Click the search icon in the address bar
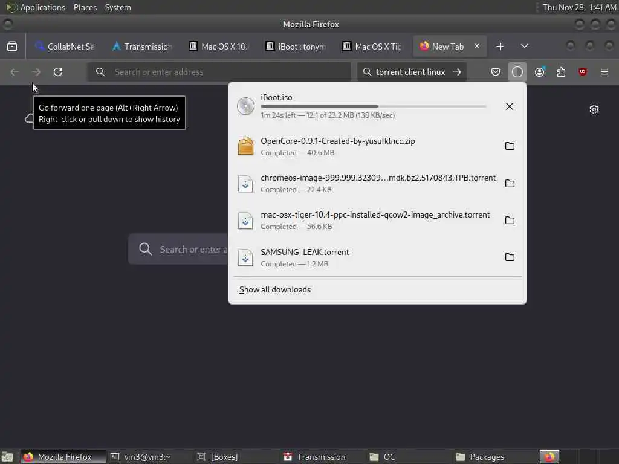 point(100,72)
